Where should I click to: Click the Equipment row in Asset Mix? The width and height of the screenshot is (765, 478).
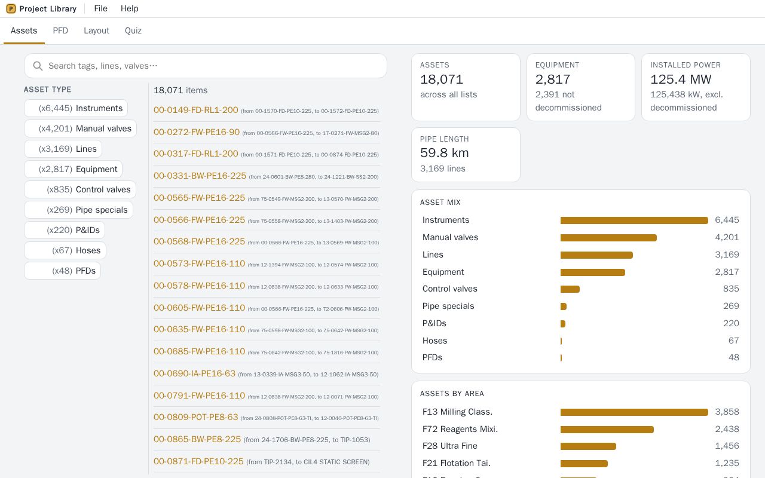[x=581, y=272]
